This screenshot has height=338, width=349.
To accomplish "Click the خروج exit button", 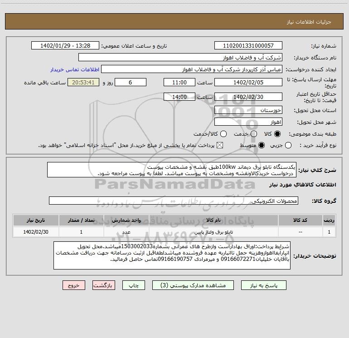I will pyautogui.click(x=74, y=285).
